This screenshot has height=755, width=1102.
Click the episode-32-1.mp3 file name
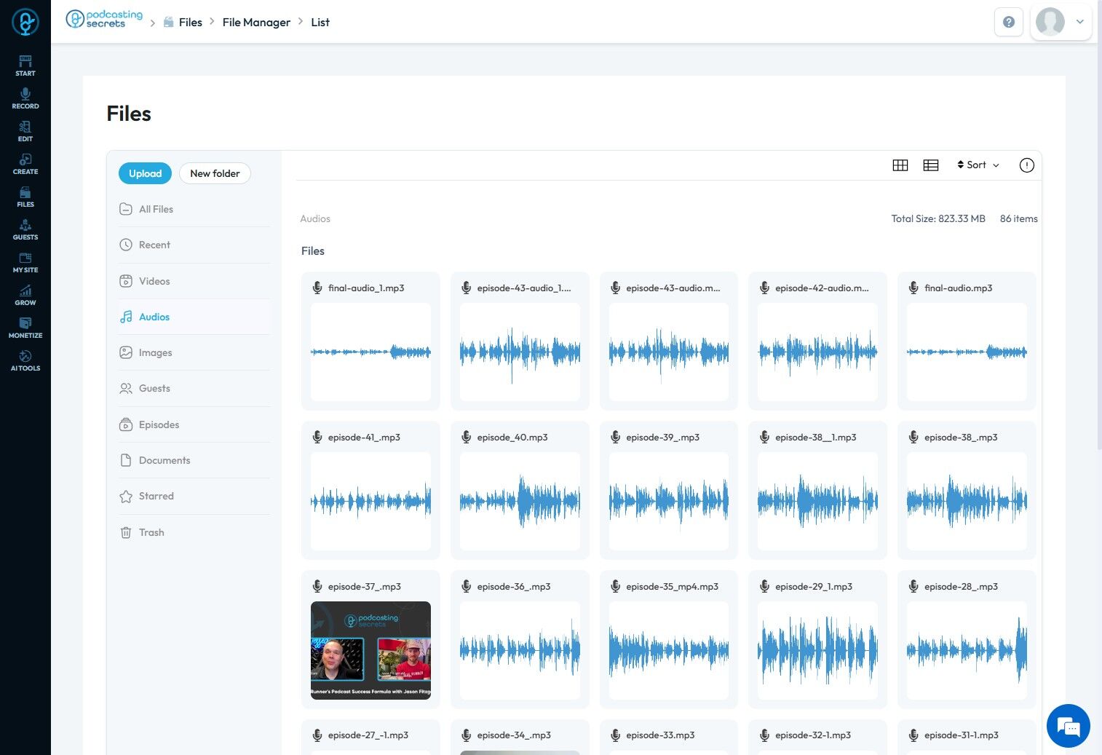pos(813,735)
